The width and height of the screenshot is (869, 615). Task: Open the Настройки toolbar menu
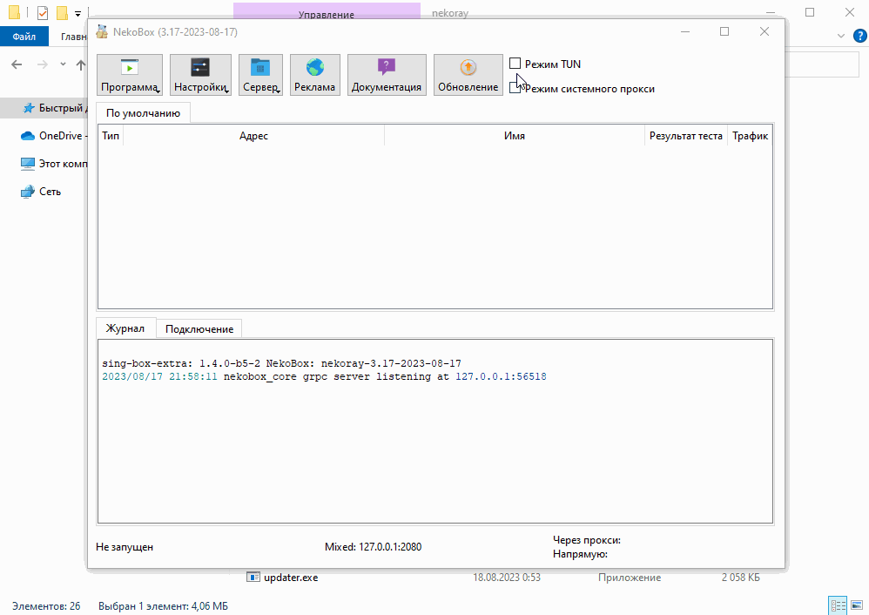200,75
